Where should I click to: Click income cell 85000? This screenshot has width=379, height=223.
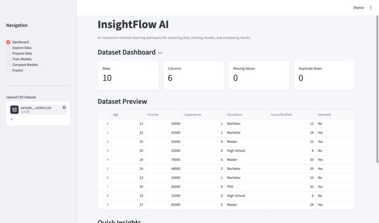(164, 186)
